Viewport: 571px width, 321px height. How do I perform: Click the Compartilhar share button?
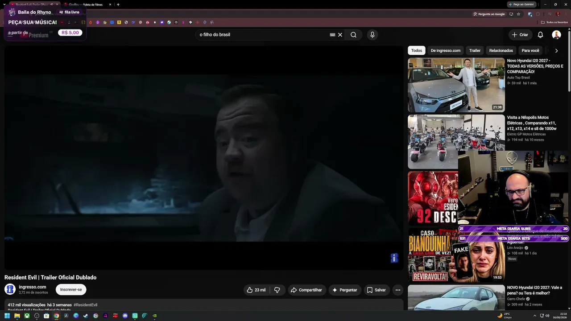coord(306,290)
